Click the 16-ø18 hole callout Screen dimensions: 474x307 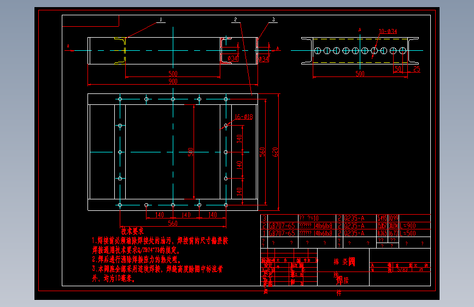click(244, 117)
